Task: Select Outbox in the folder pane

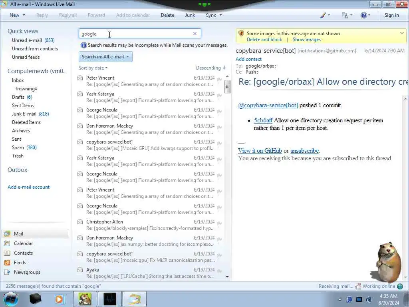Action: click(17, 170)
